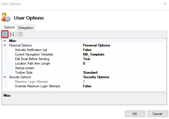Collapse the Misc category chevron
This screenshot has width=169, height=119.
pos(5,41)
